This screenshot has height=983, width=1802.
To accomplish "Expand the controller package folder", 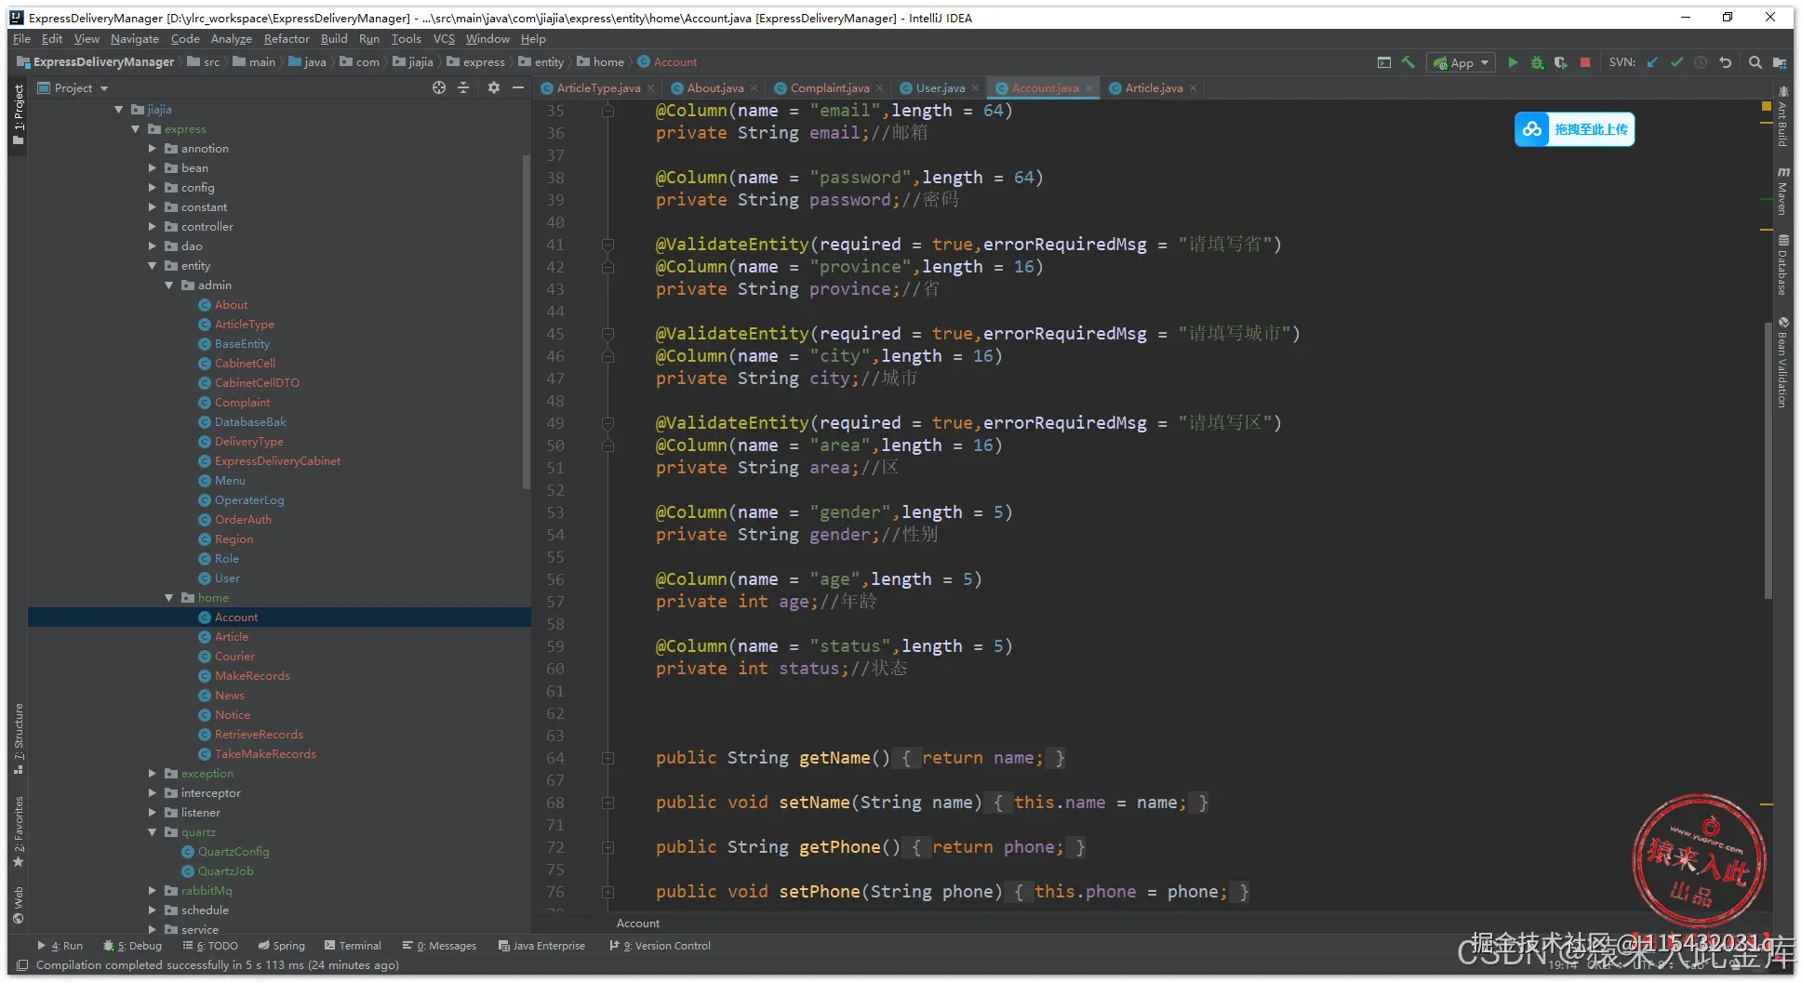I will coord(153,227).
